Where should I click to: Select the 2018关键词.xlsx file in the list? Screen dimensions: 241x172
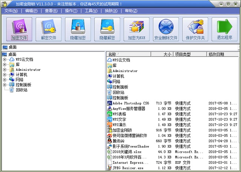127,152
